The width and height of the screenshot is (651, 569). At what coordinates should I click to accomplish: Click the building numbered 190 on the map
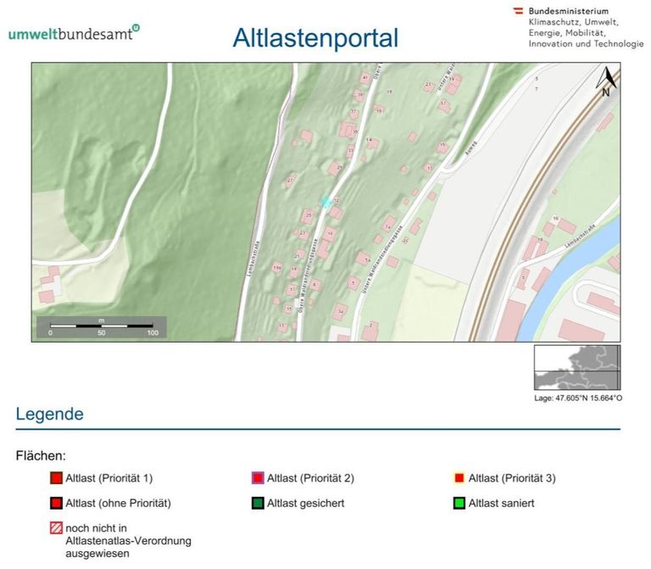click(x=277, y=268)
